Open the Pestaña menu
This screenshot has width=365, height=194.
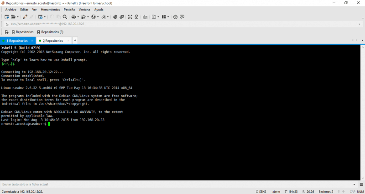tap(69, 10)
